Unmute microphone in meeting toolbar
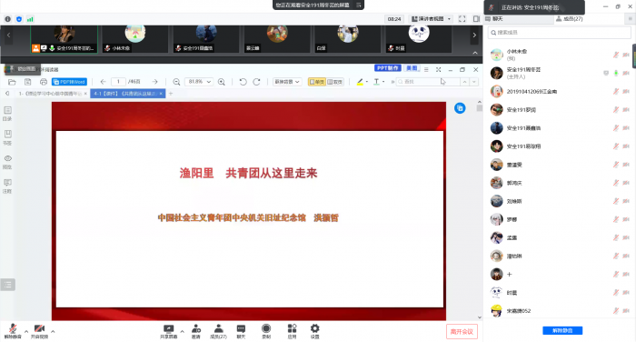The width and height of the screenshot is (636, 342). click(13, 331)
